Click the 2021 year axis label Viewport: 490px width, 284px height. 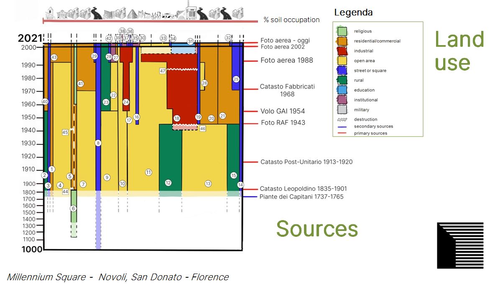coord(30,38)
